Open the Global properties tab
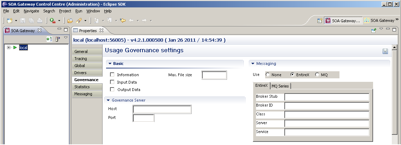 (87, 66)
